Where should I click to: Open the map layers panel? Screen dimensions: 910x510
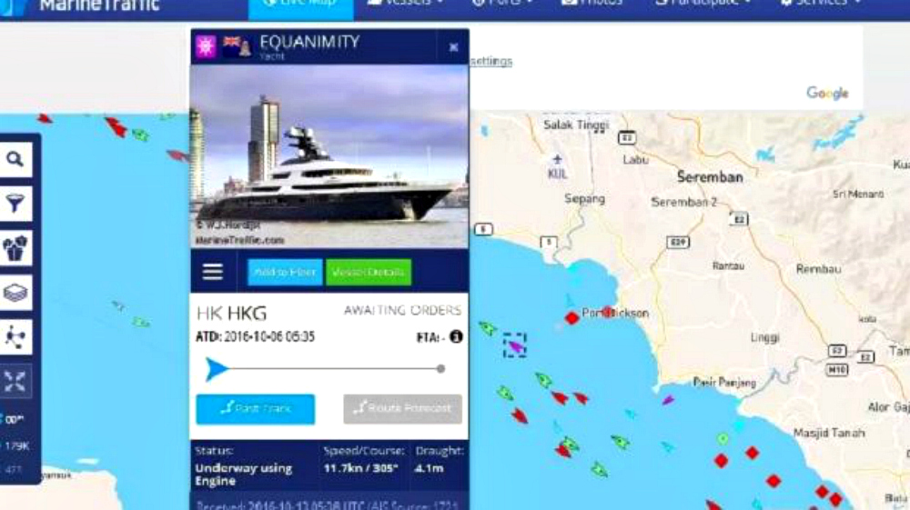(x=15, y=293)
